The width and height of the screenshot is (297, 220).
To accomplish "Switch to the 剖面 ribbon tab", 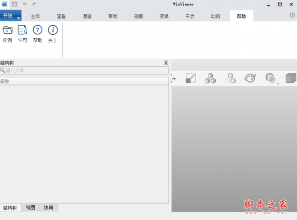I will tap(139, 16).
